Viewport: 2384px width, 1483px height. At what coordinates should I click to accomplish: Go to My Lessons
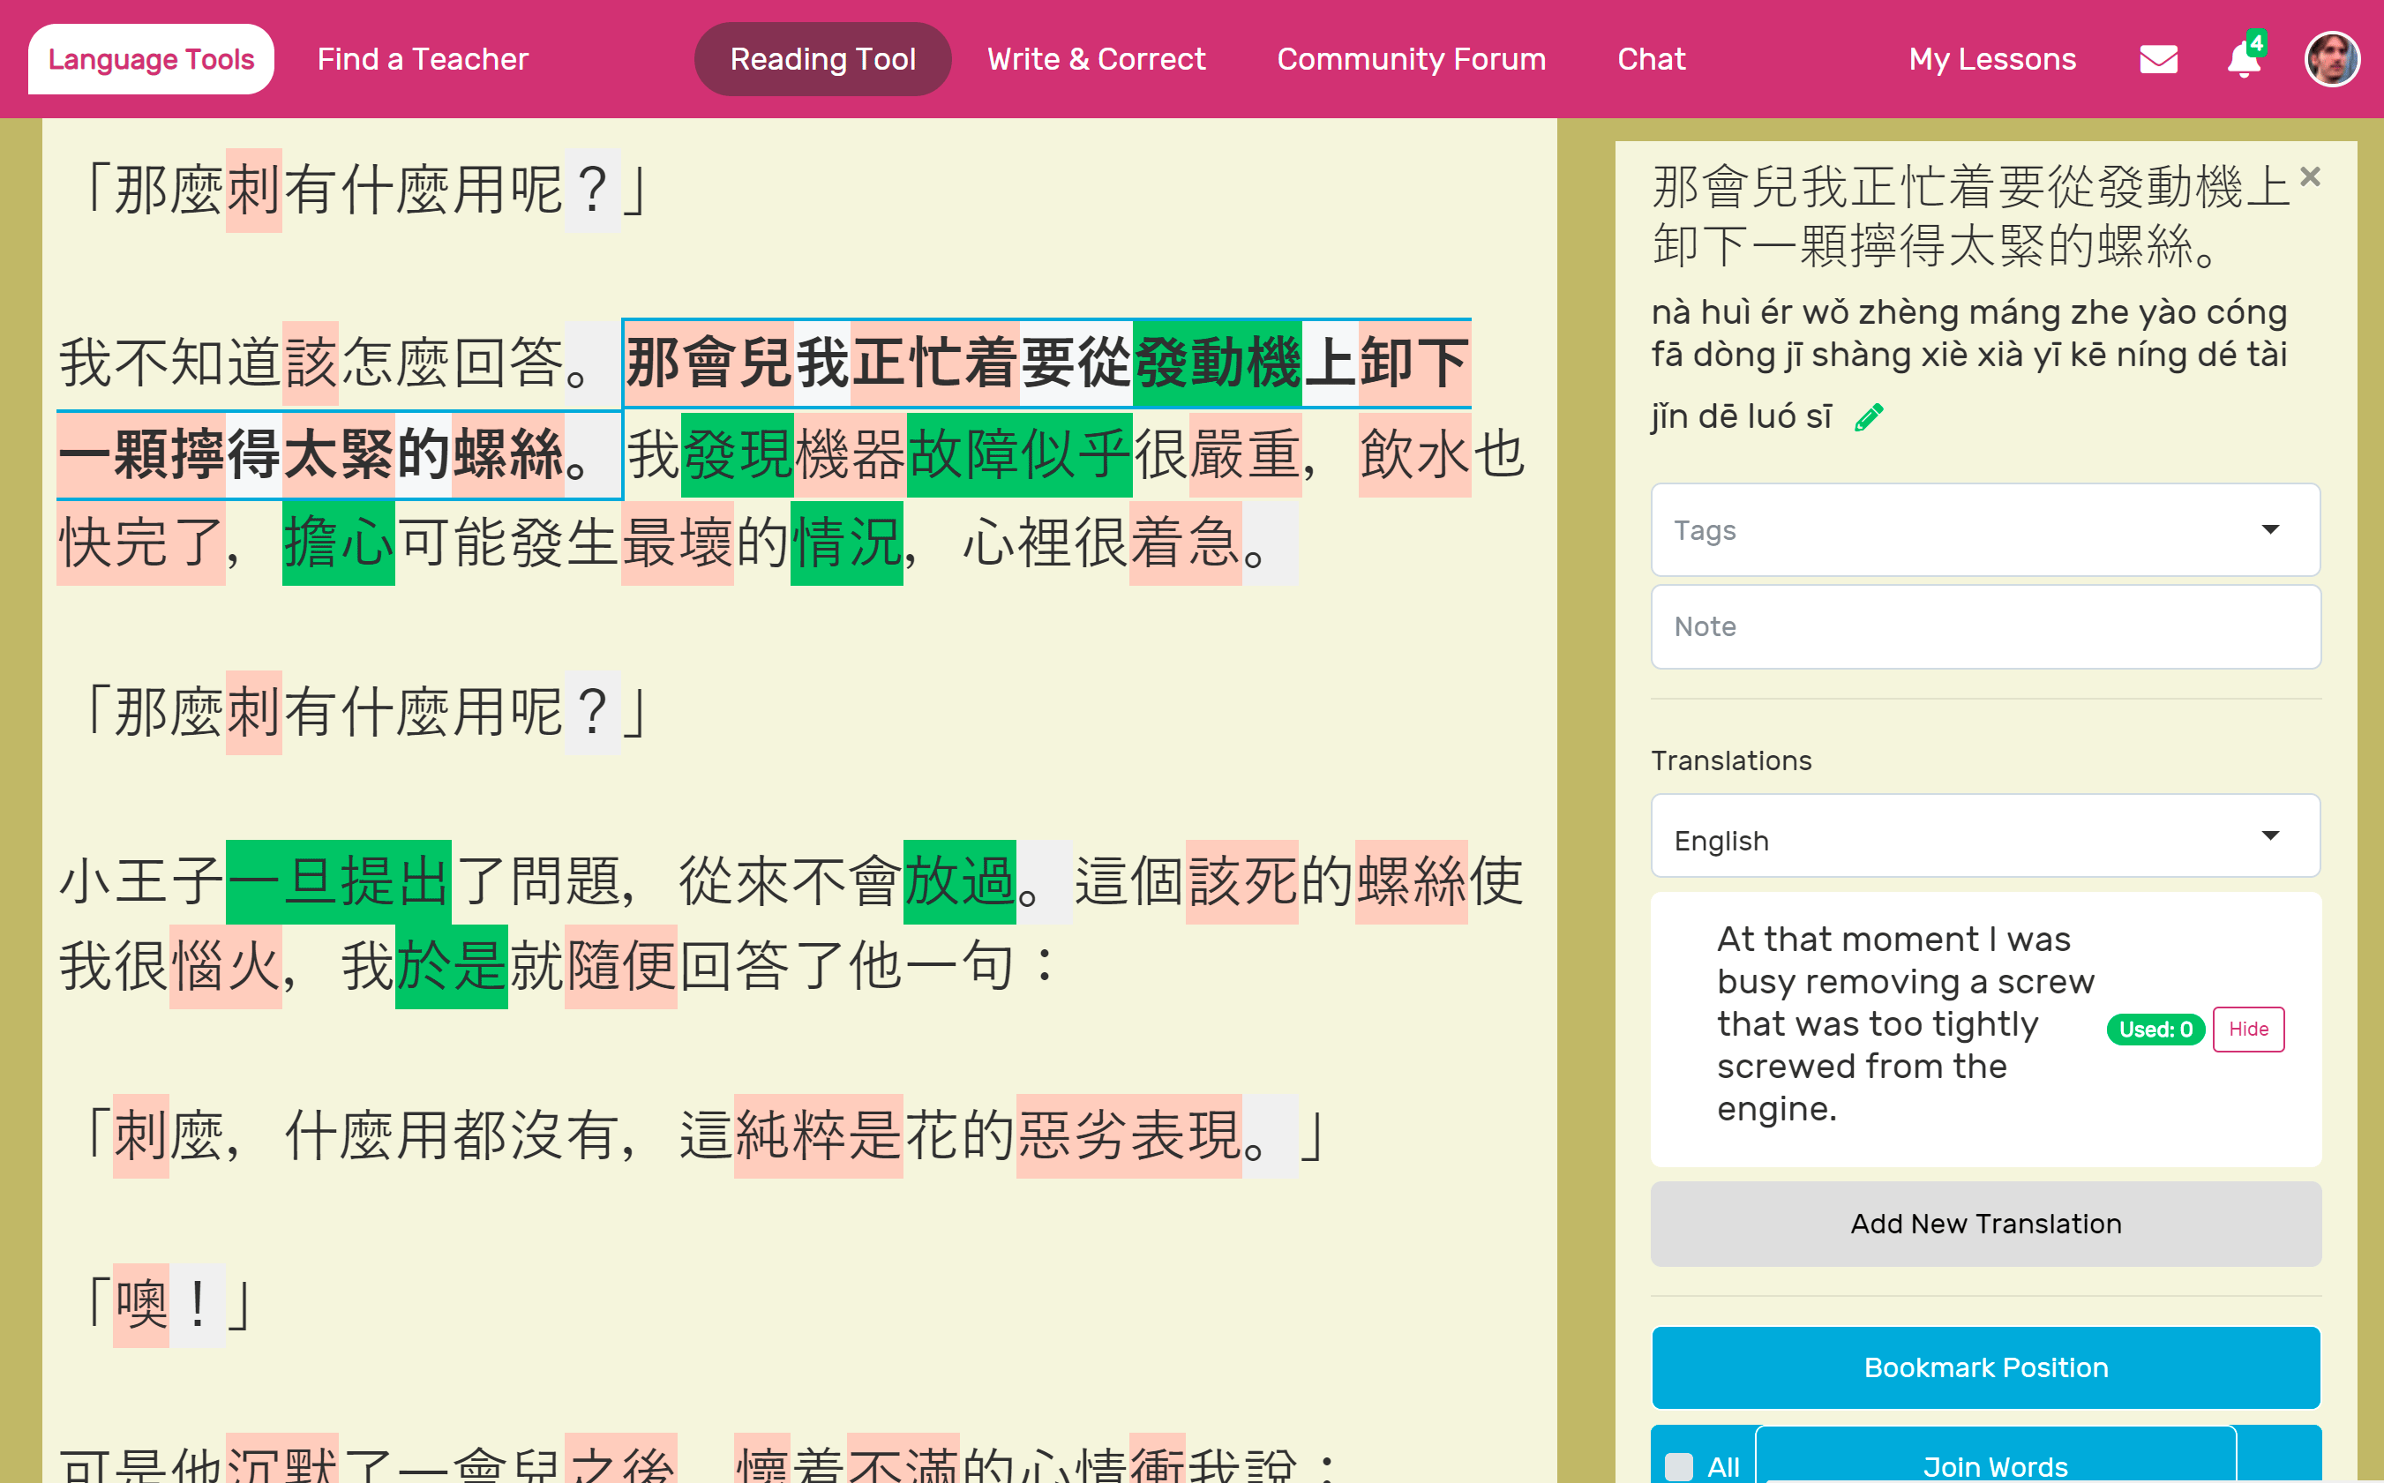1990,58
